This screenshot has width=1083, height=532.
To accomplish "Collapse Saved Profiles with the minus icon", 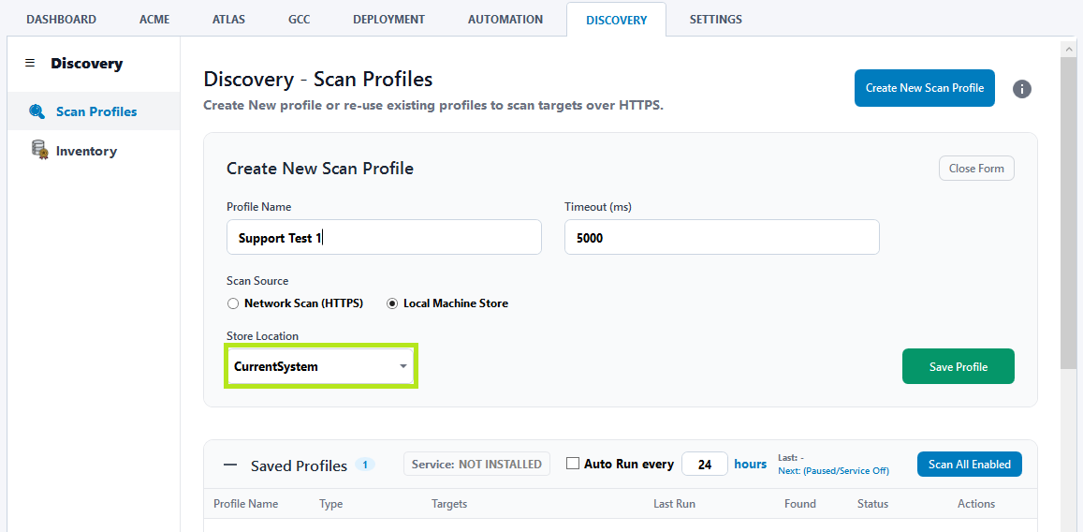I will pos(230,465).
